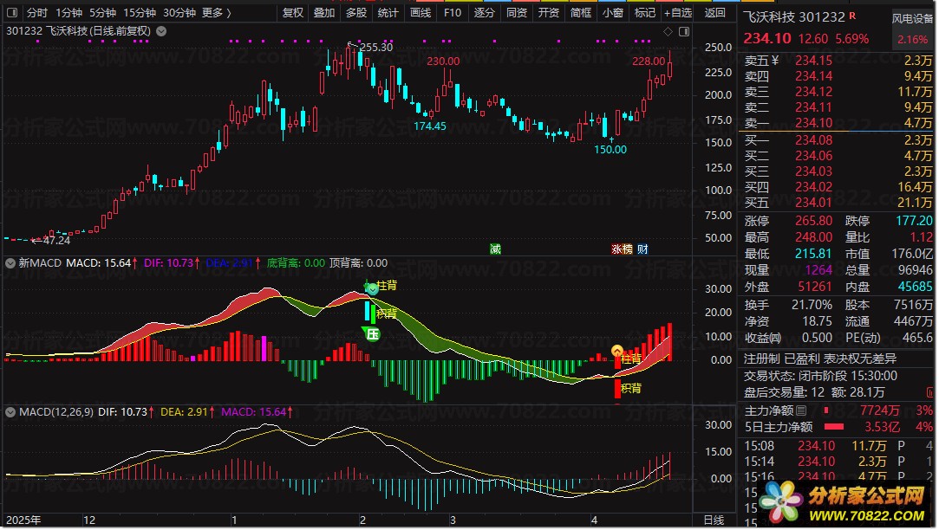Open 小窗 mini window
This screenshot has width=939, height=530.
point(613,13)
